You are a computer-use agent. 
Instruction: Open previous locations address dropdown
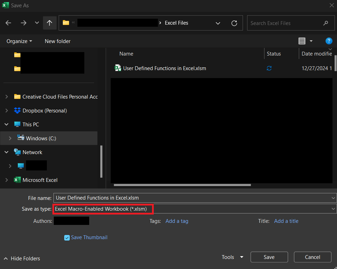point(218,23)
